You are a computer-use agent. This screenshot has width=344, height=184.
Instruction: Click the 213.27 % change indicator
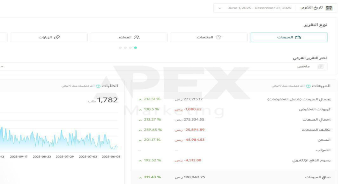[149, 120]
